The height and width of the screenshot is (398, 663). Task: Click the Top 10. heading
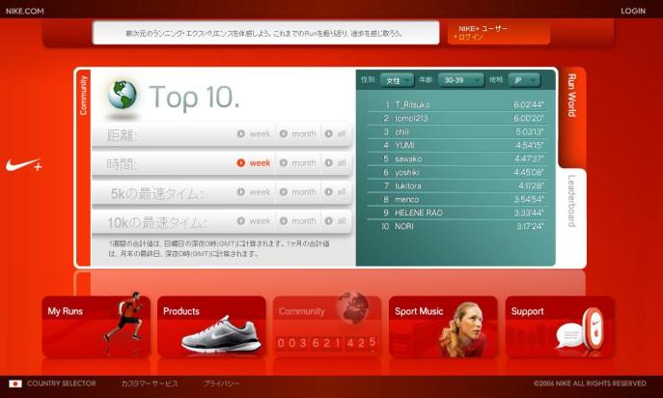point(195,98)
